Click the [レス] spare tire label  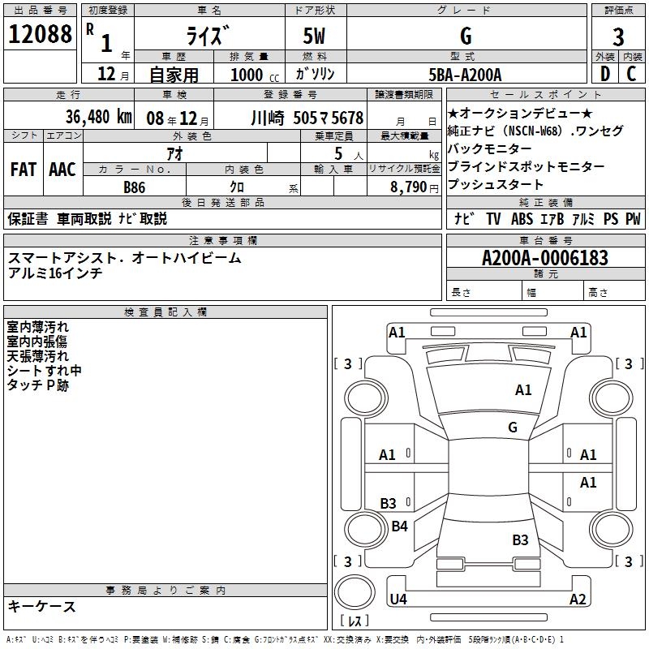pyautogui.click(x=355, y=620)
